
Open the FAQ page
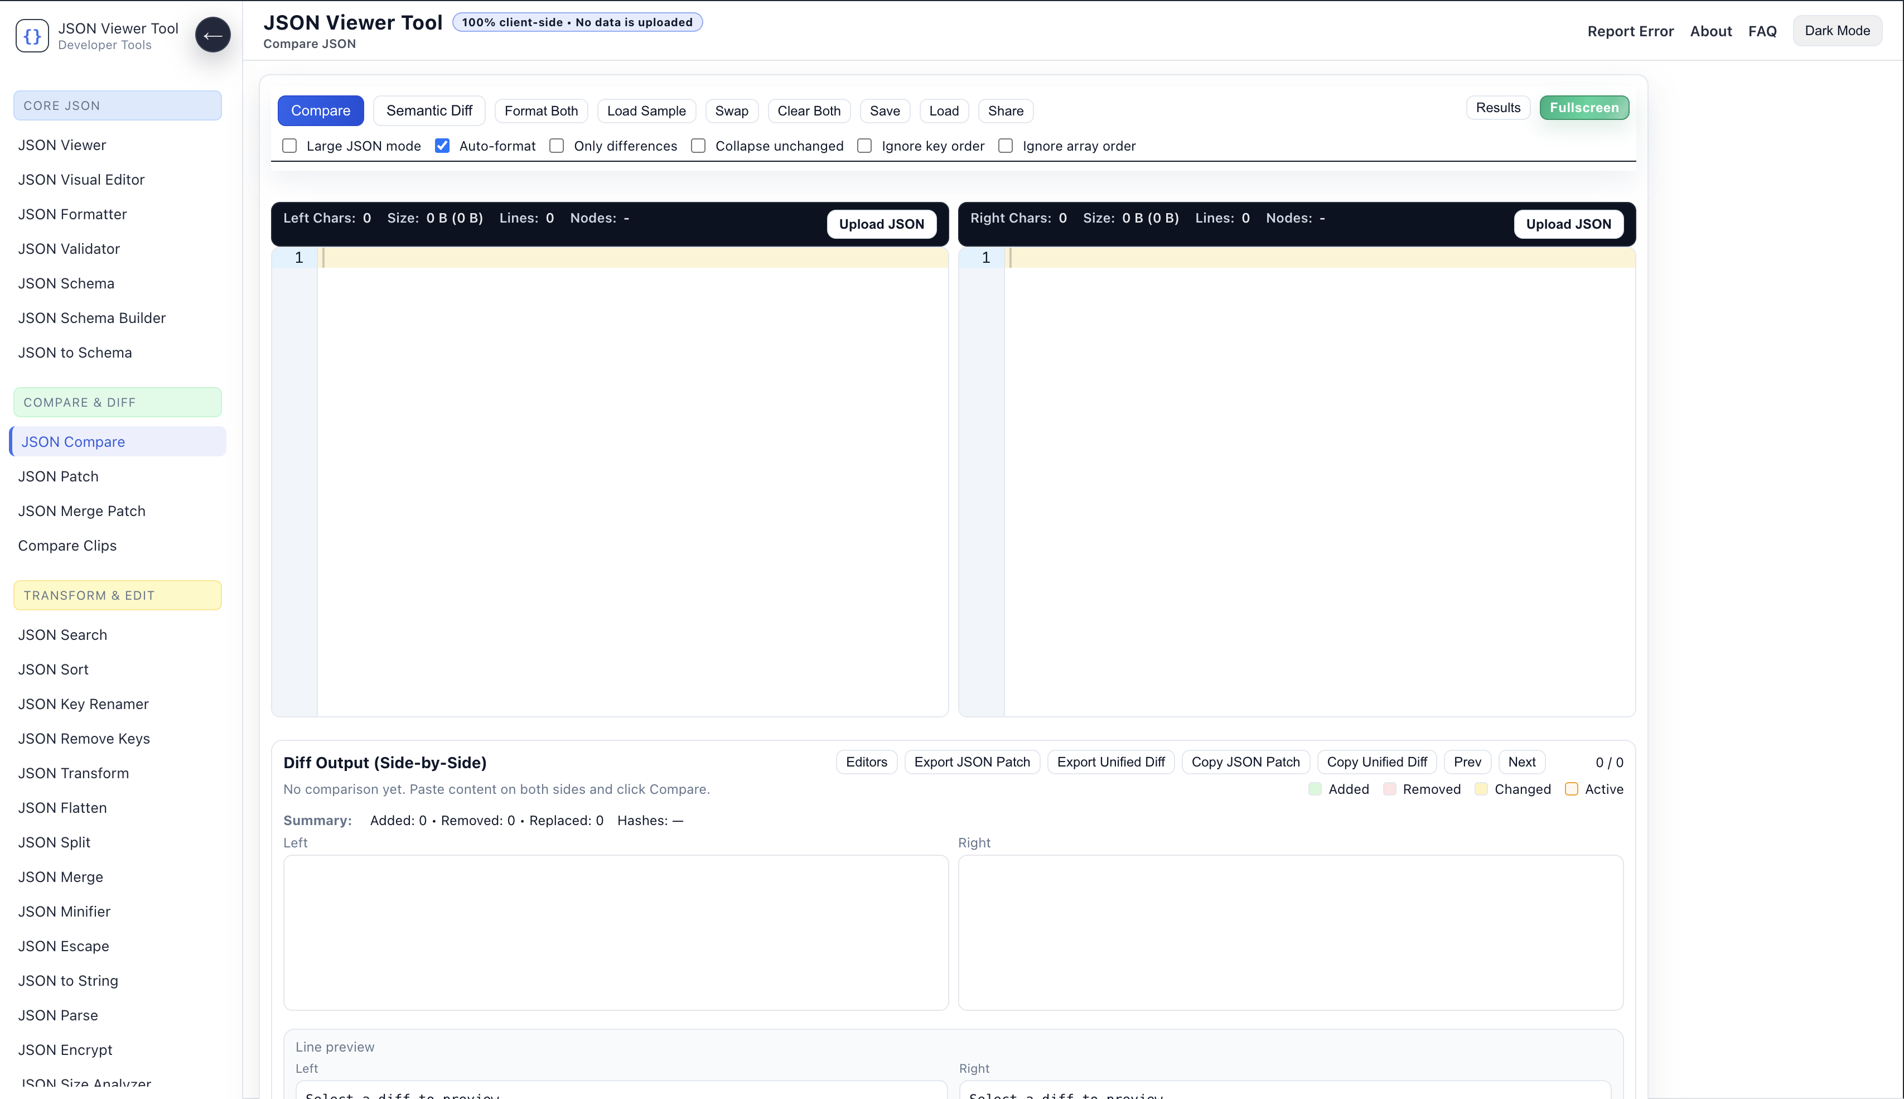click(x=1762, y=31)
